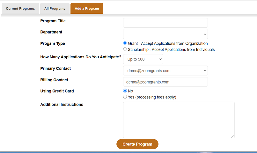Switch to the Current Programs tab
The image size is (257, 153).
tap(20, 8)
